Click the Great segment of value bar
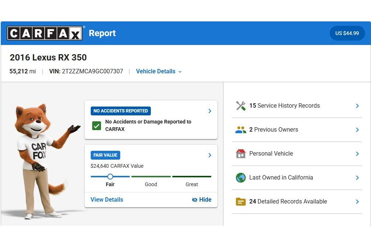Viewport: 371px width, 247px height. 192,177
